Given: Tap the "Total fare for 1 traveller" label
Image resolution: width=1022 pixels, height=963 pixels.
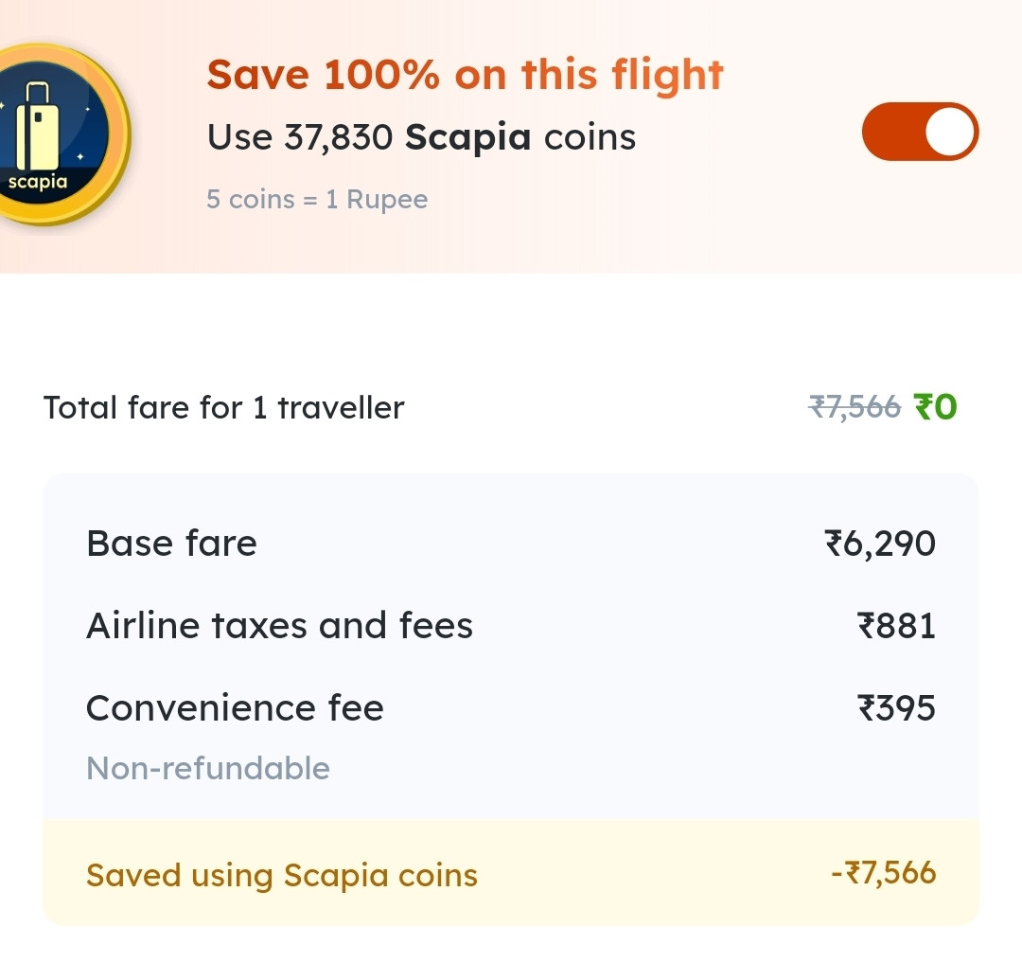Looking at the screenshot, I should (x=224, y=408).
